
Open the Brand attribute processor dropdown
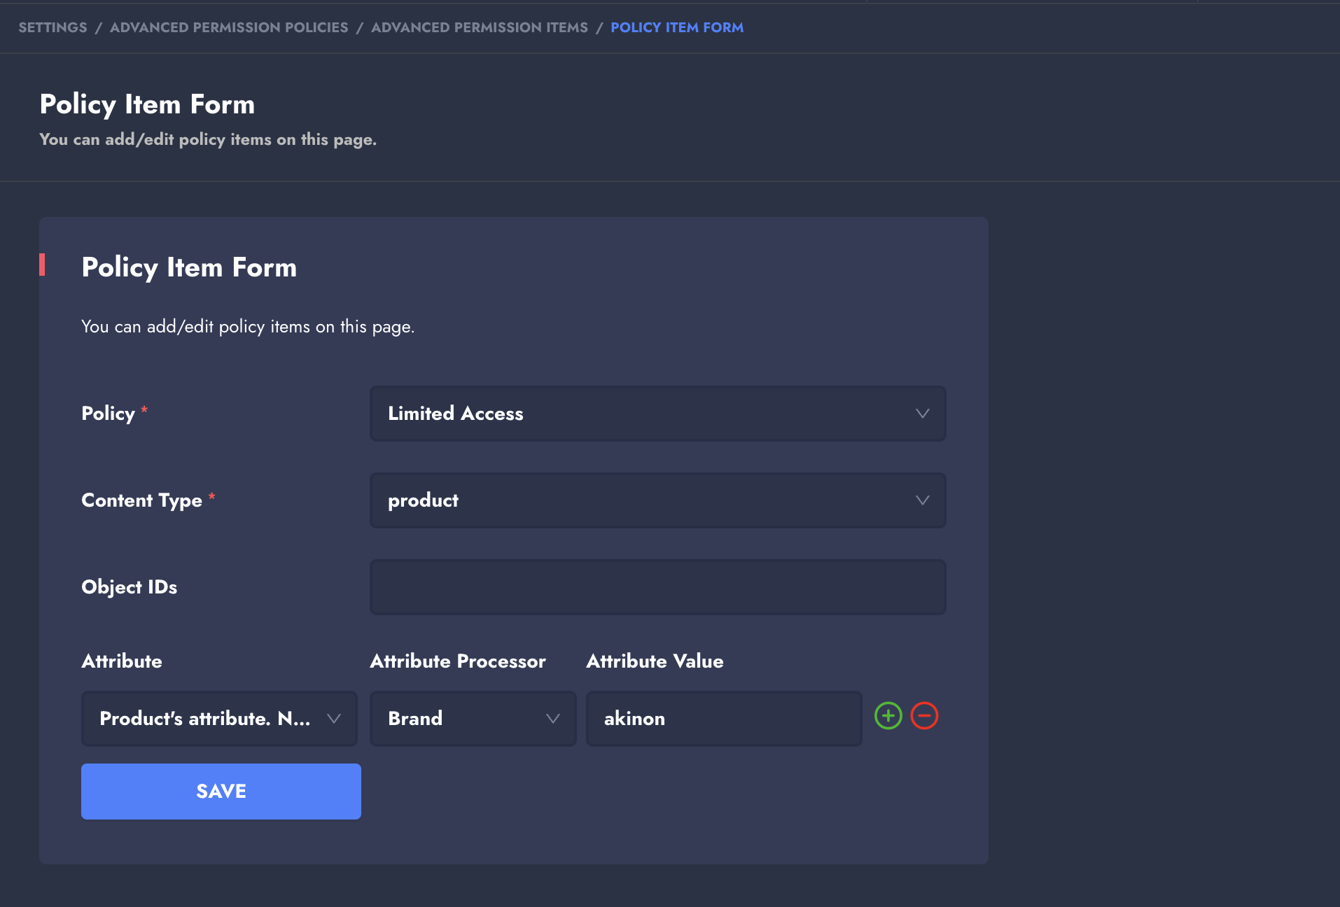[x=473, y=719]
